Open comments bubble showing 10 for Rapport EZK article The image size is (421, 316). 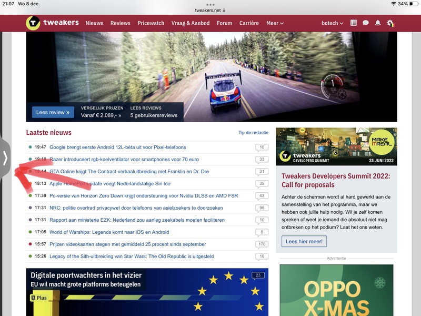pos(262,220)
